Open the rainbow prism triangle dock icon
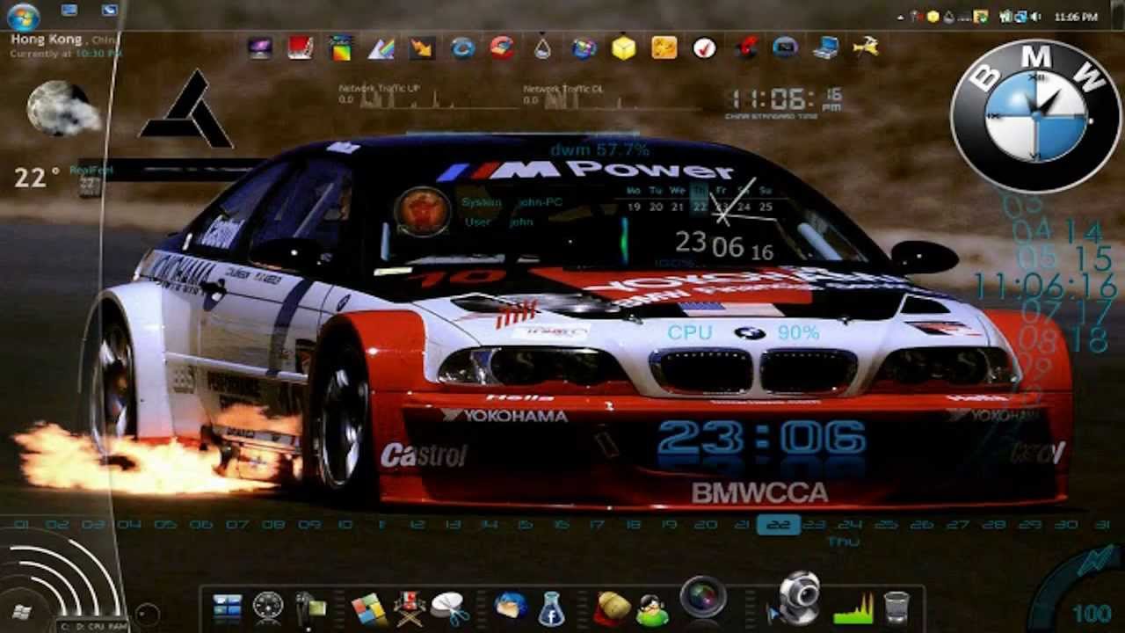 (x=381, y=47)
